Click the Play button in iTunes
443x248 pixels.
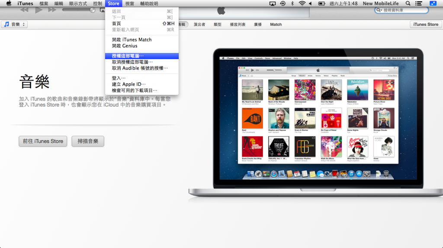point(39,10)
